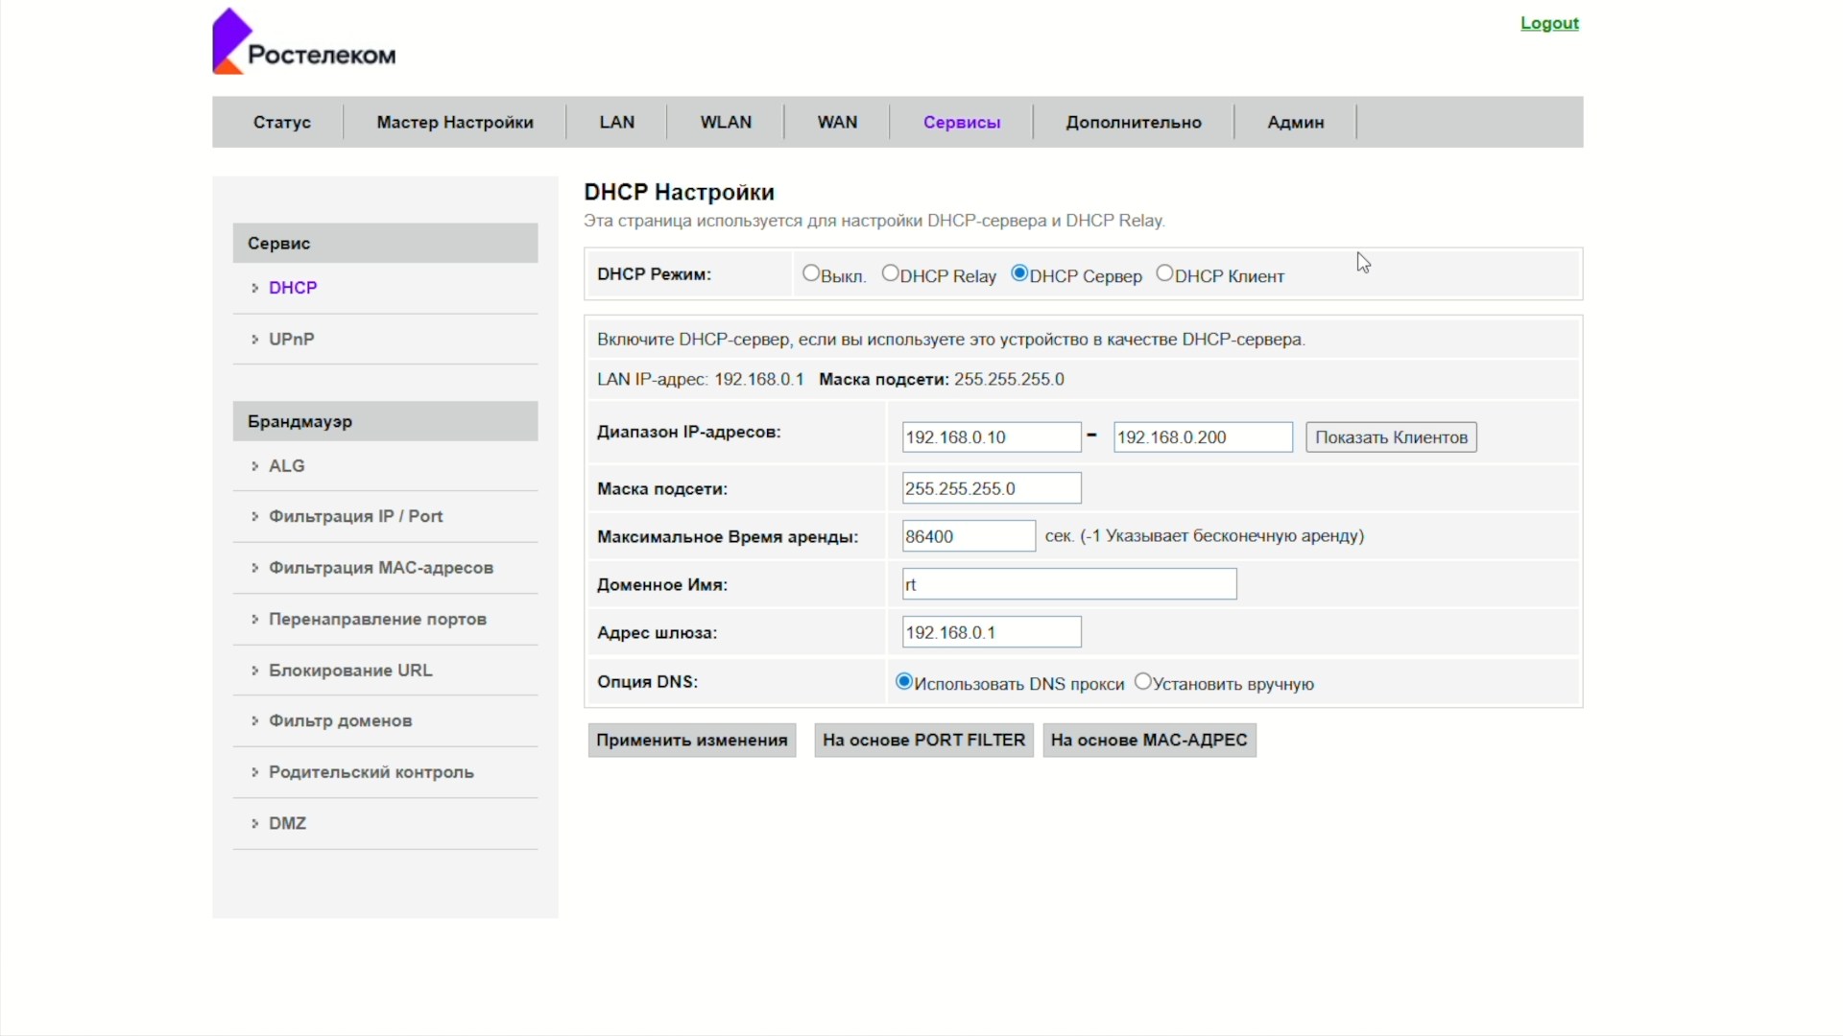The height and width of the screenshot is (1036, 1843).
Task: Select the Выкл. DHCP mode radio button
Action: [x=811, y=273]
